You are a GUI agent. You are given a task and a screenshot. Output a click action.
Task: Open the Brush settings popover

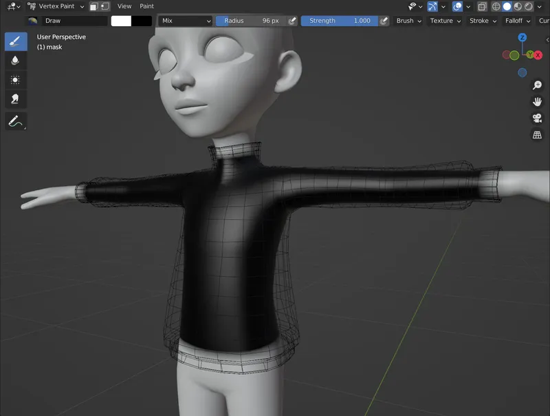coord(405,21)
